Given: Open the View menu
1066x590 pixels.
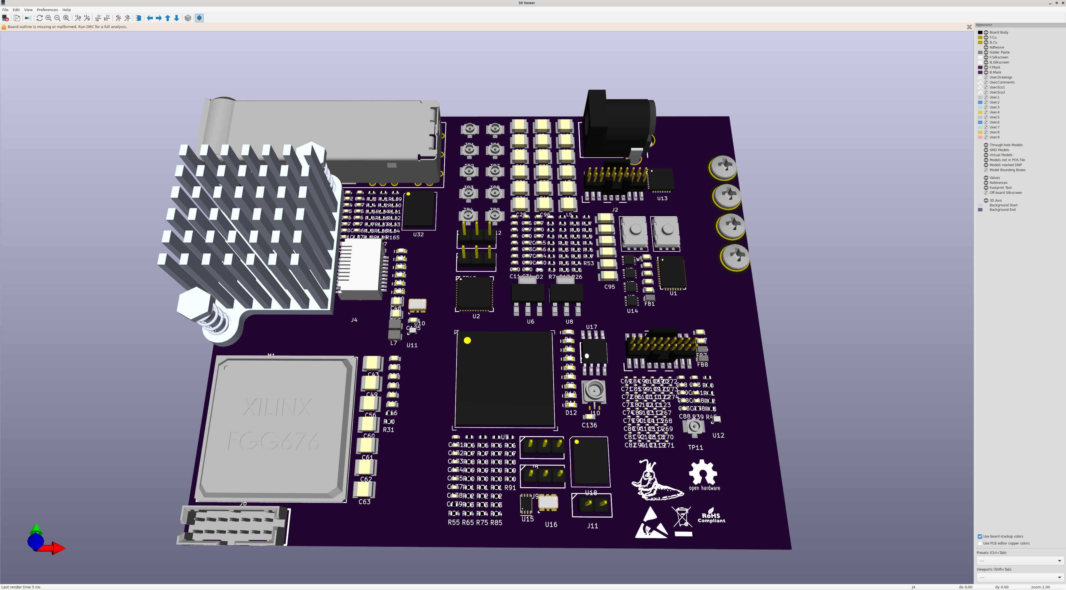Looking at the screenshot, I should 28,9.
